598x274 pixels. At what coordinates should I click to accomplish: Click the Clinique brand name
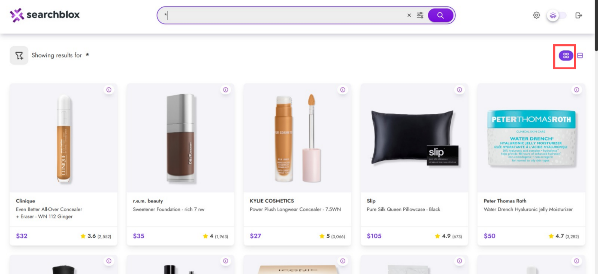tap(25, 201)
